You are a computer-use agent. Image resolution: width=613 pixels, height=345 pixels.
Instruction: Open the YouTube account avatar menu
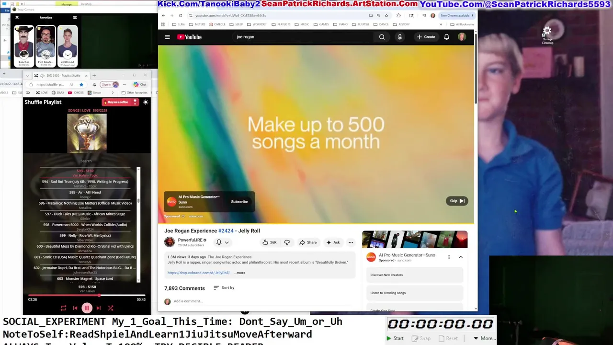[462, 37]
